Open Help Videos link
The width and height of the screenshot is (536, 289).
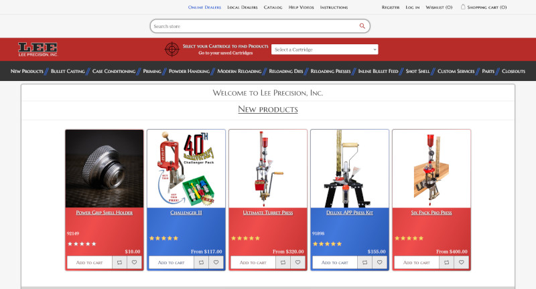pyautogui.click(x=301, y=7)
